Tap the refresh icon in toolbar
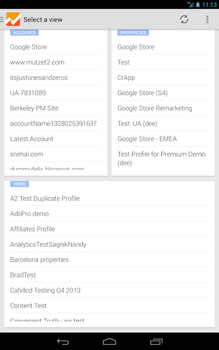This screenshot has height=350, width=219. point(184,19)
